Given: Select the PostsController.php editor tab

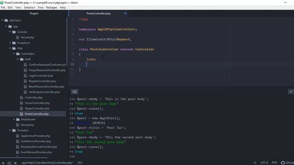Looking at the screenshot, I should pyautogui.click(x=98, y=13).
